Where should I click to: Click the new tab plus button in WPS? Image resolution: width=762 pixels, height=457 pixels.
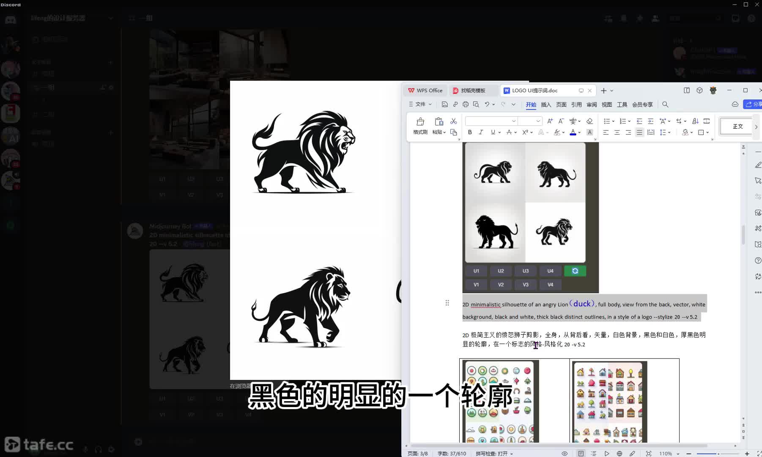[x=603, y=91]
